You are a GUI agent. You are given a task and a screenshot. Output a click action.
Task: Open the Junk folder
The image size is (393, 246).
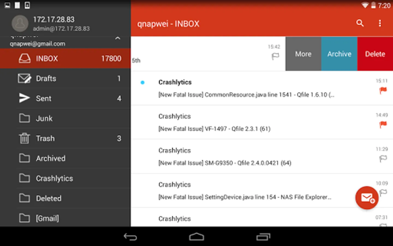(x=65, y=118)
